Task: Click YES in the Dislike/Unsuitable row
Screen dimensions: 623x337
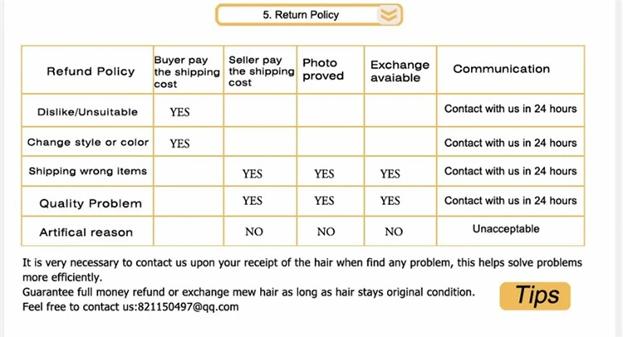Action: click(x=179, y=112)
